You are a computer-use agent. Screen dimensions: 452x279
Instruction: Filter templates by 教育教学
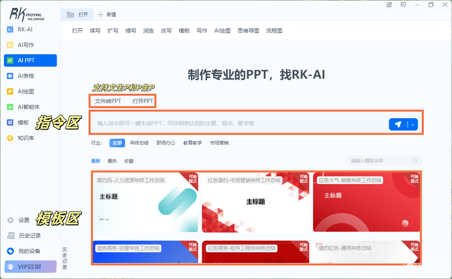coord(193,143)
